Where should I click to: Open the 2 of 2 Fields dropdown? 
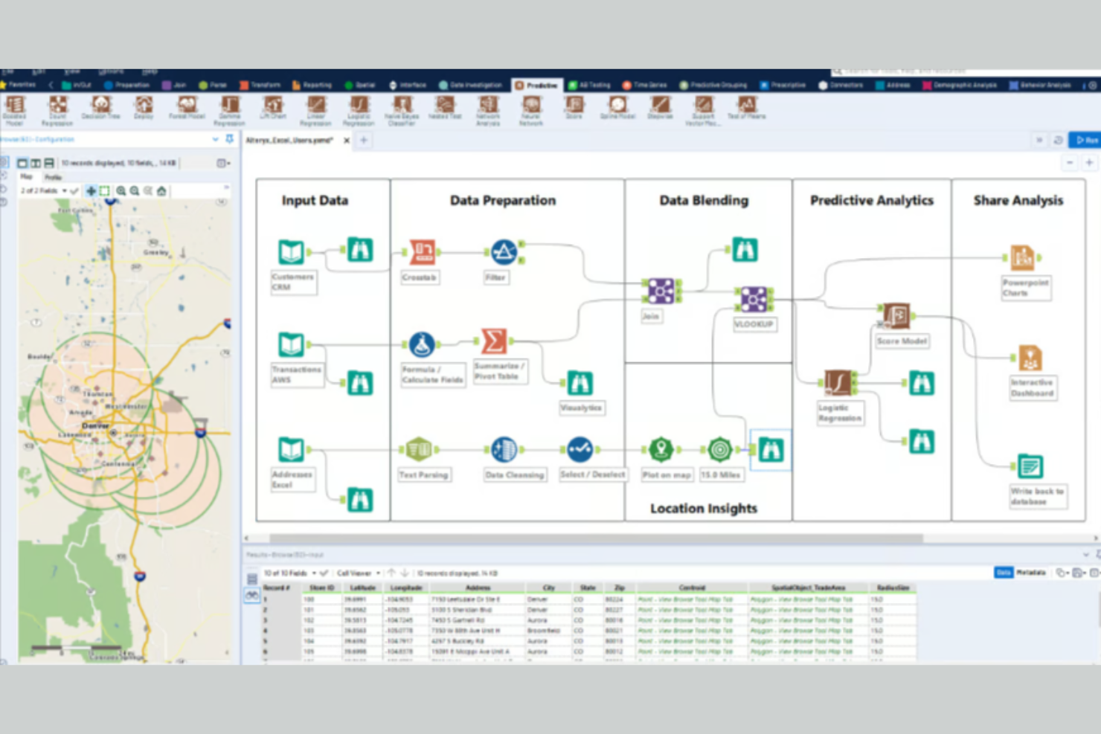pos(44,191)
